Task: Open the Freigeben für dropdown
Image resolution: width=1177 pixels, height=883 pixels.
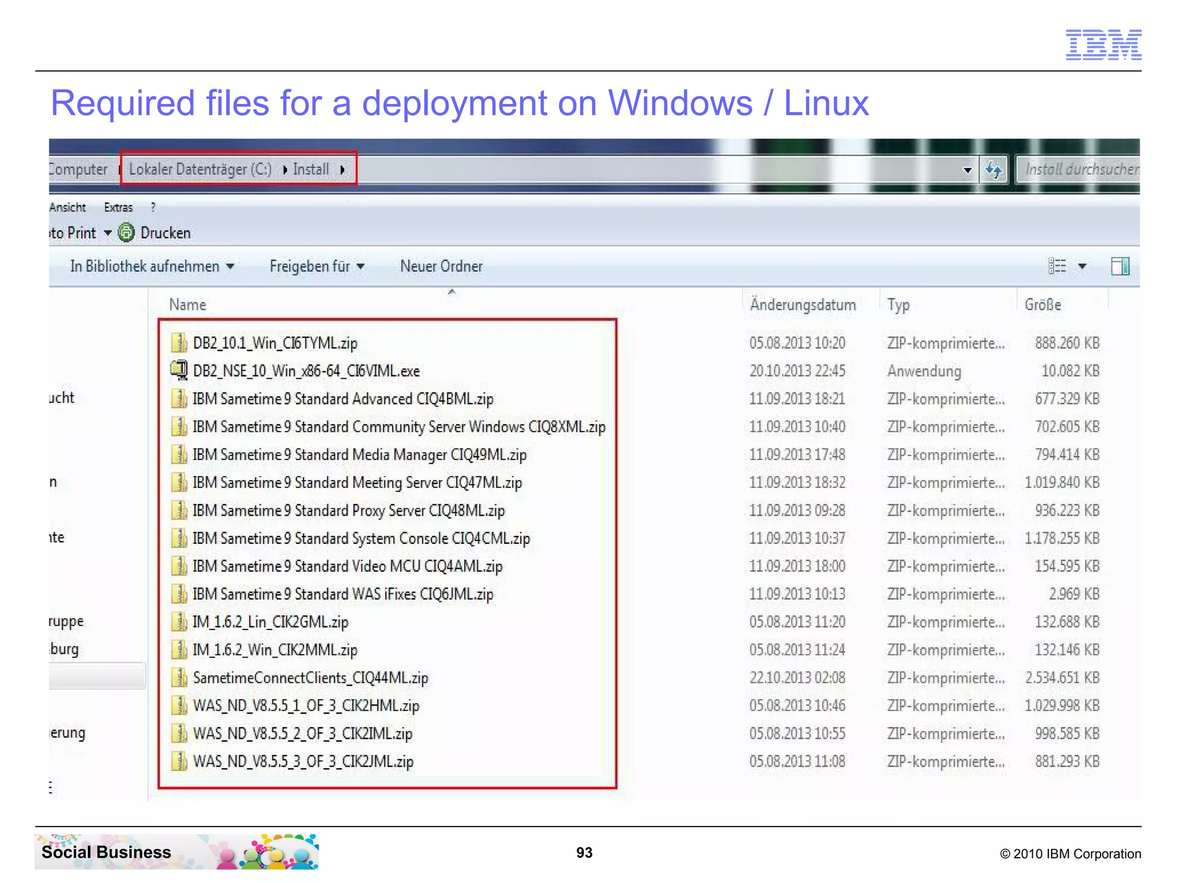Action: pos(360,266)
